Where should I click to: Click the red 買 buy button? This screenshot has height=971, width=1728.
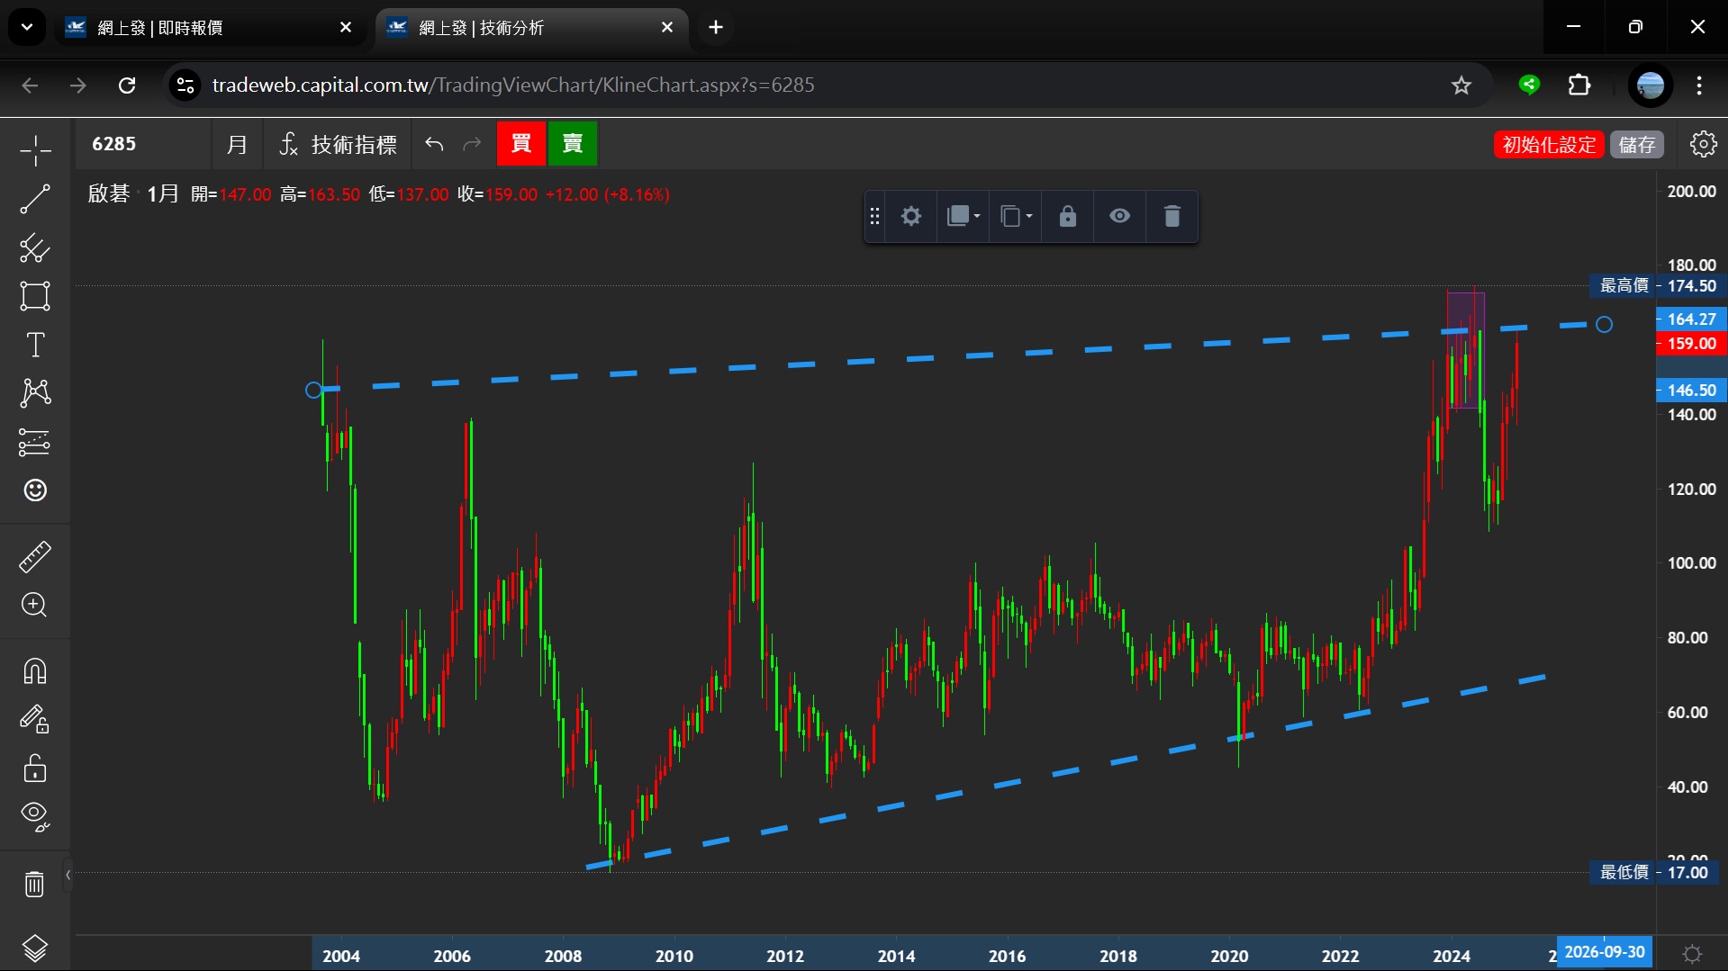[520, 144]
